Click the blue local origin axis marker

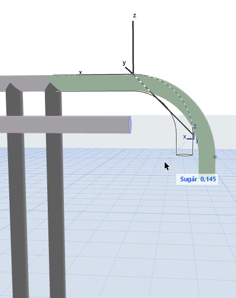(191, 136)
